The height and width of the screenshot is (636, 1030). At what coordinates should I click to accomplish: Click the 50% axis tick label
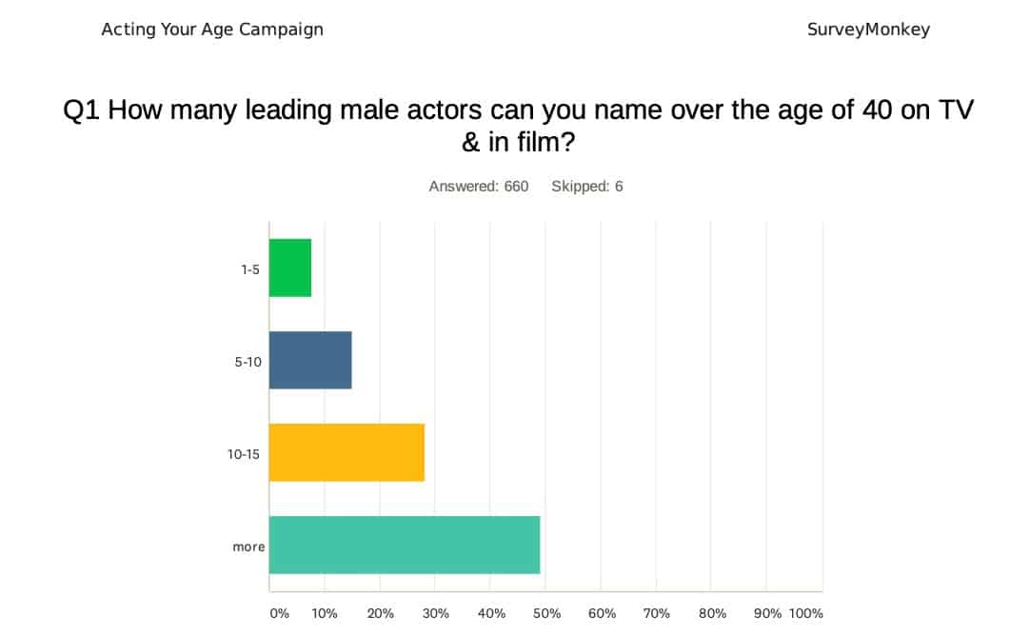point(546,613)
